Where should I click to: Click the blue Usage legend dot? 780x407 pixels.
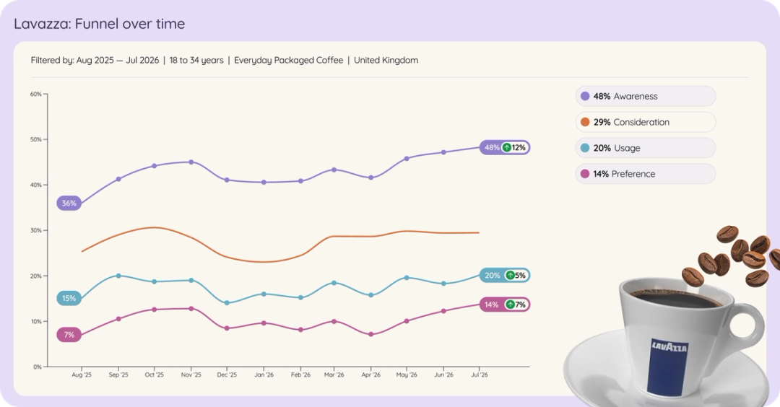585,148
